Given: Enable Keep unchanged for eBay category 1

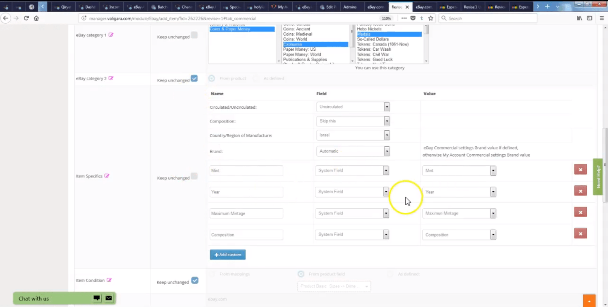Looking at the screenshot, I should click(x=194, y=35).
